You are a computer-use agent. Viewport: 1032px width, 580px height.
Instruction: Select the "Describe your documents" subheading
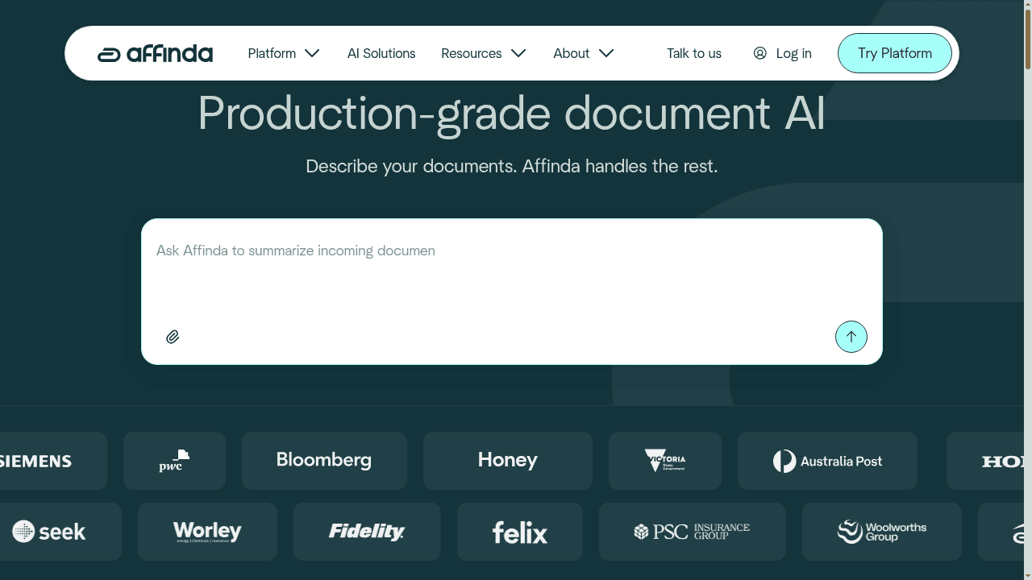(512, 166)
